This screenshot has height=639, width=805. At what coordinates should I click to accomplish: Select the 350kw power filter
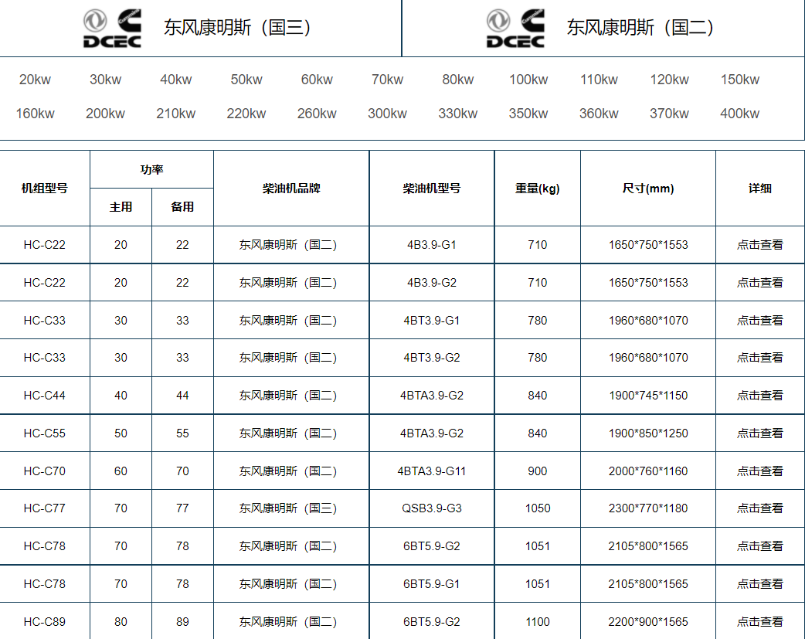point(528,114)
